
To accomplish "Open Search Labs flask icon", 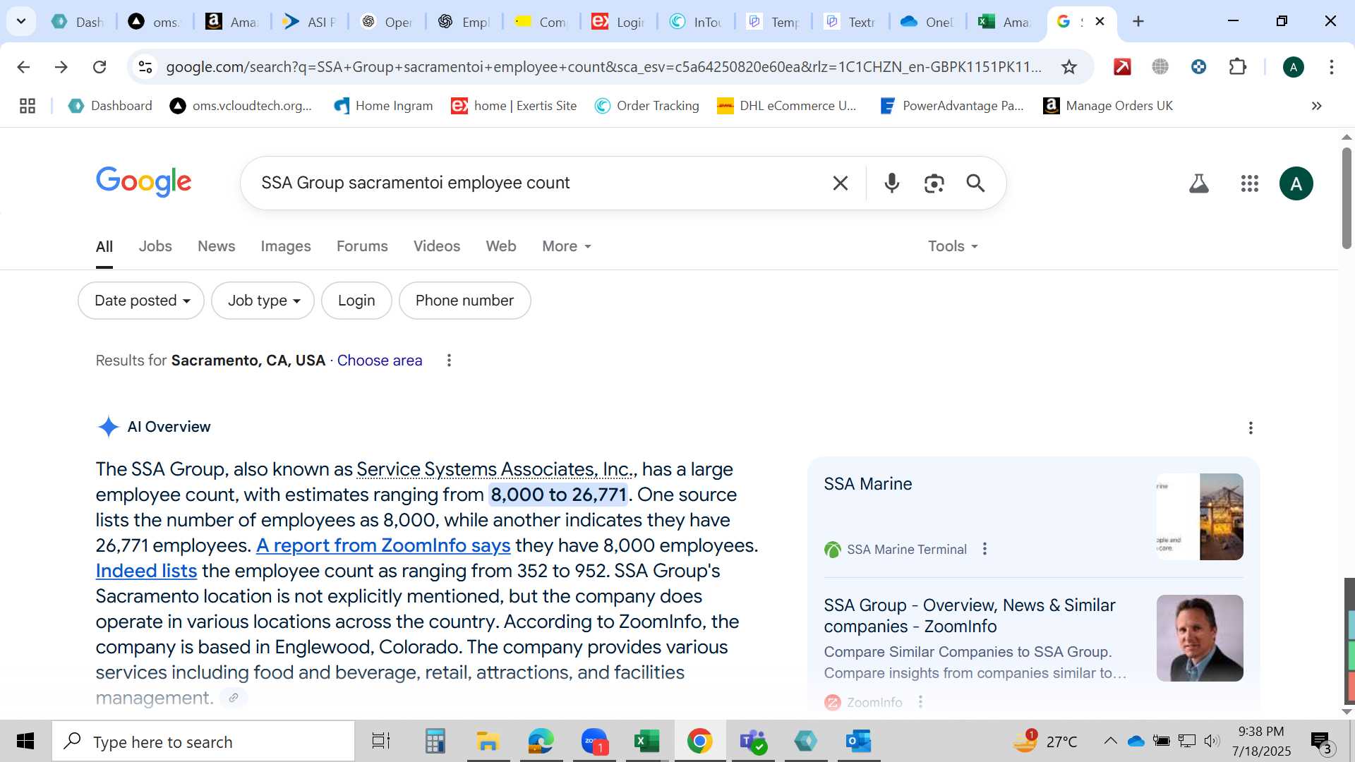I will 1198,183.
